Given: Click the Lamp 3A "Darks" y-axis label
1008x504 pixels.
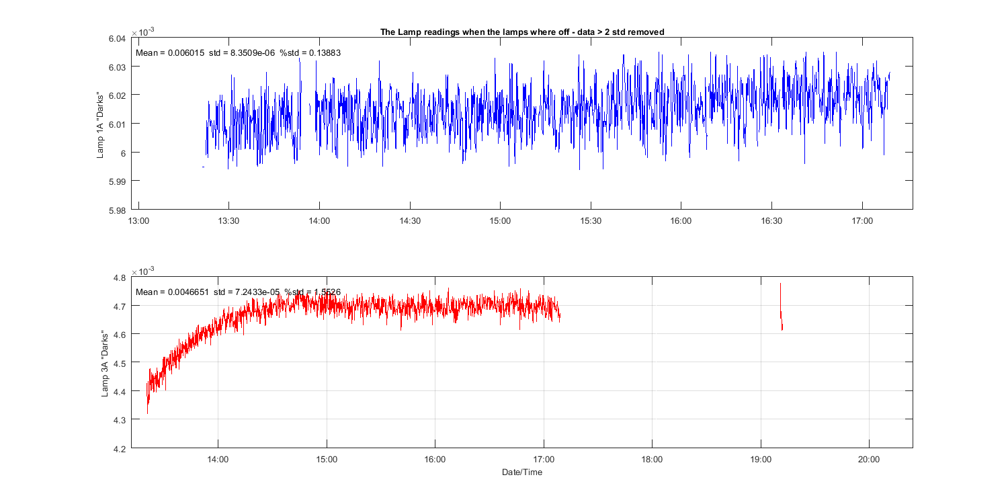Looking at the screenshot, I should click(x=105, y=363).
